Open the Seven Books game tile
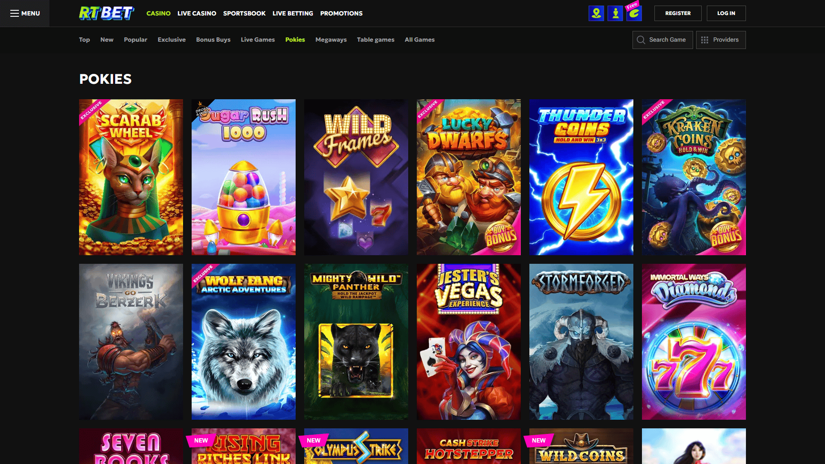The width and height of the screenshot is (825, 464). click(x=131, y=446)
